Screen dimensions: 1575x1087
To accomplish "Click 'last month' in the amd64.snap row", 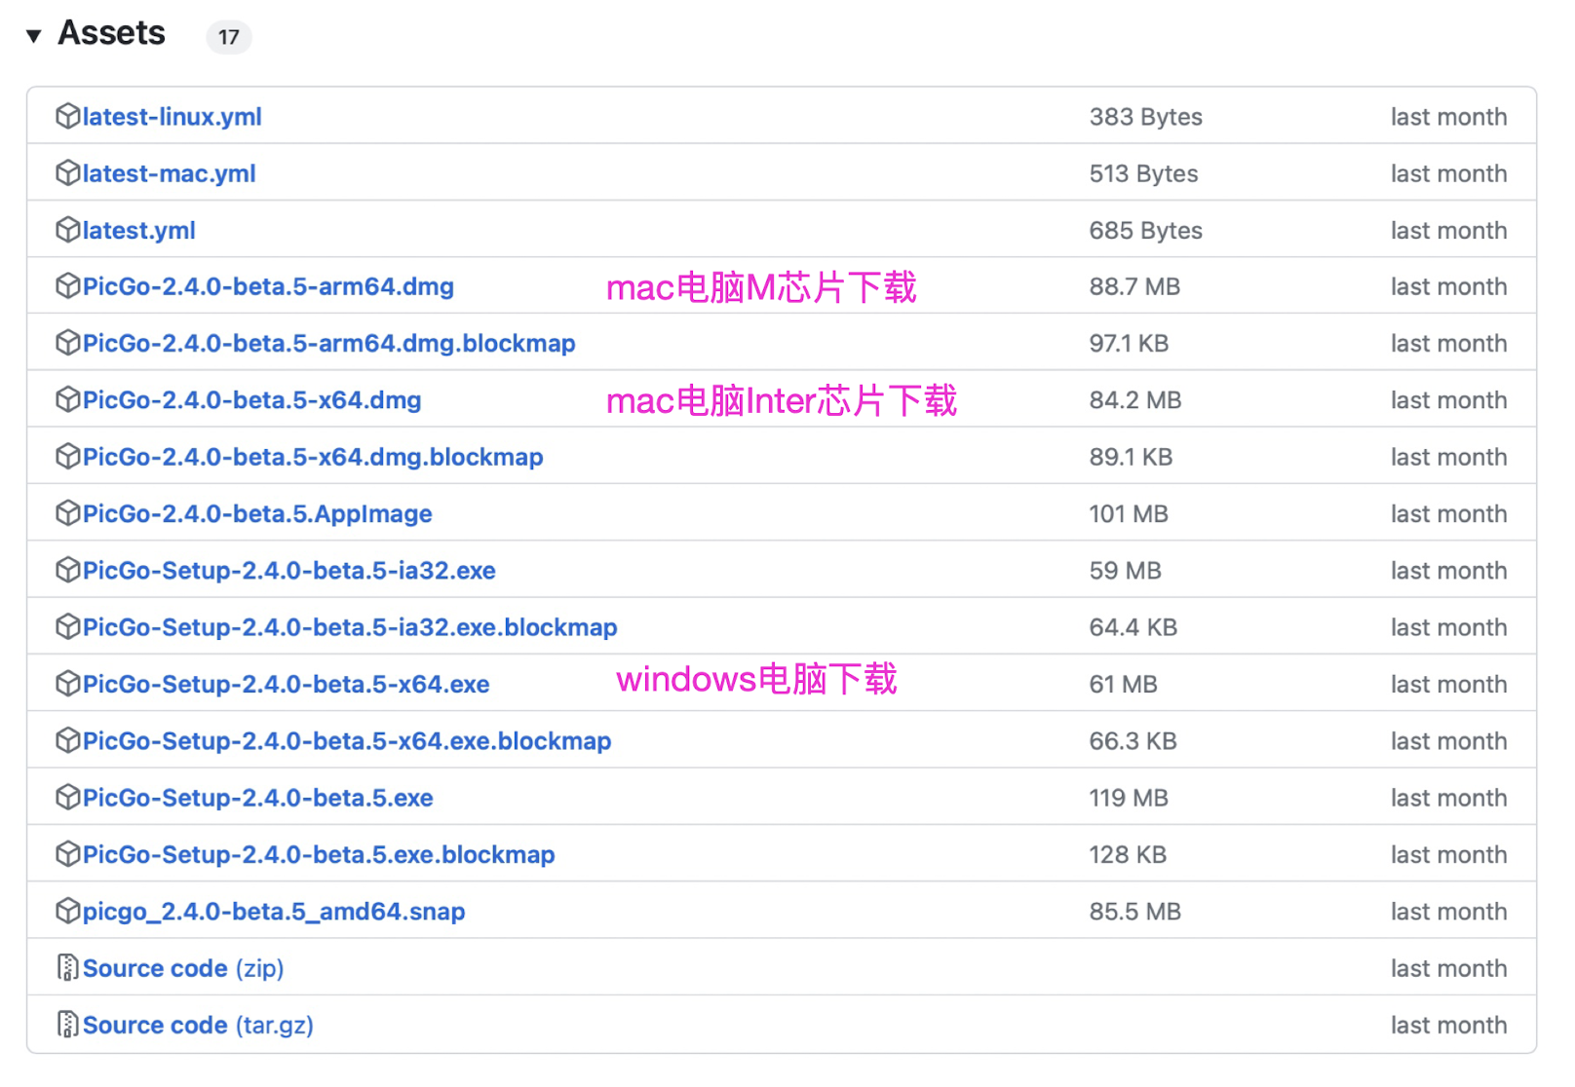I will tap(1448, 912).
